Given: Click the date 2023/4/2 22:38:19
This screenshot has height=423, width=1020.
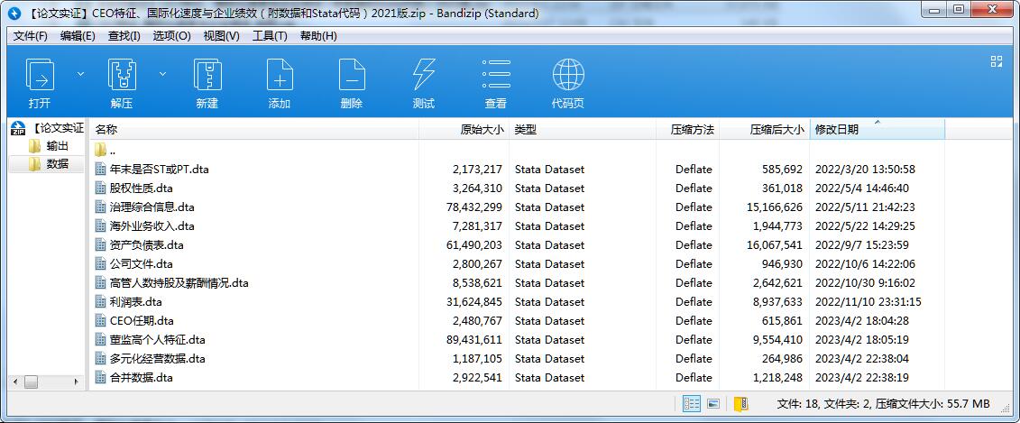Looking at the screenshot, I should pyautogui.click(x=862, y=377).
